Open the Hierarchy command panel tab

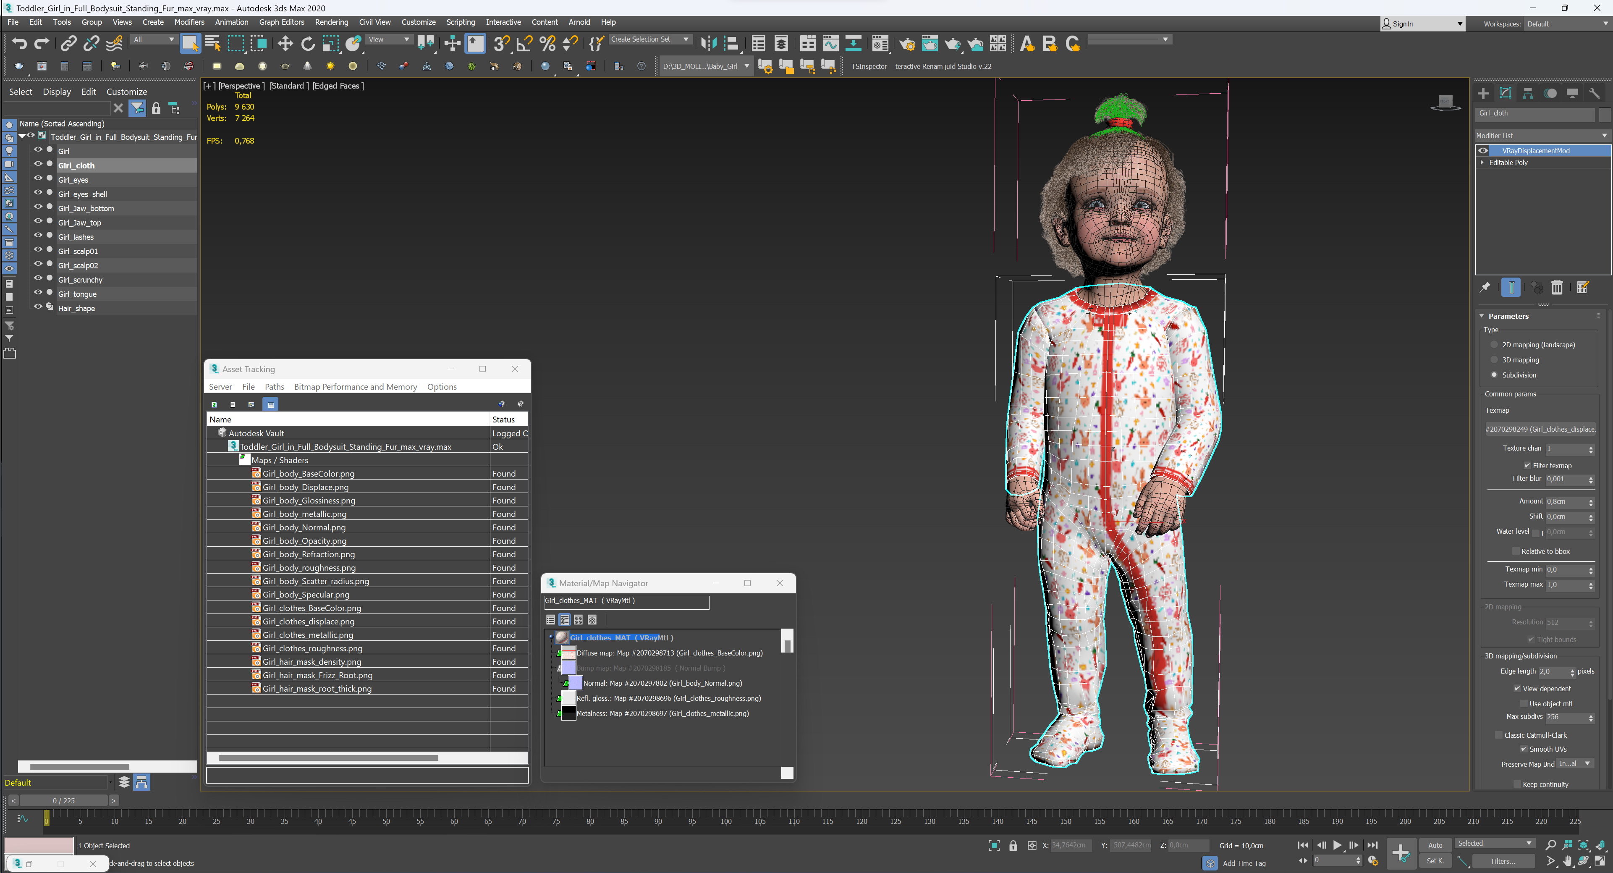[1528, 93]
